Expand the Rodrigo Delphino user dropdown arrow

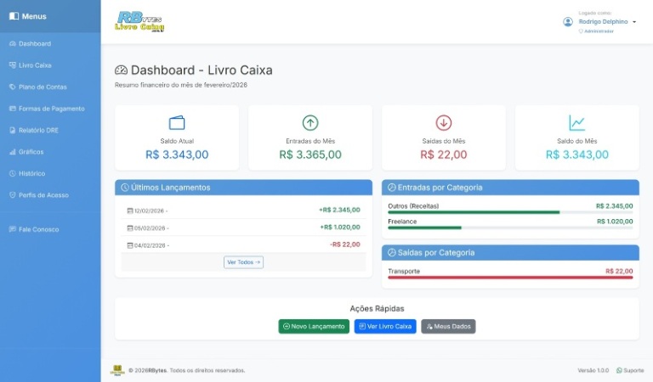pos(634,22)
